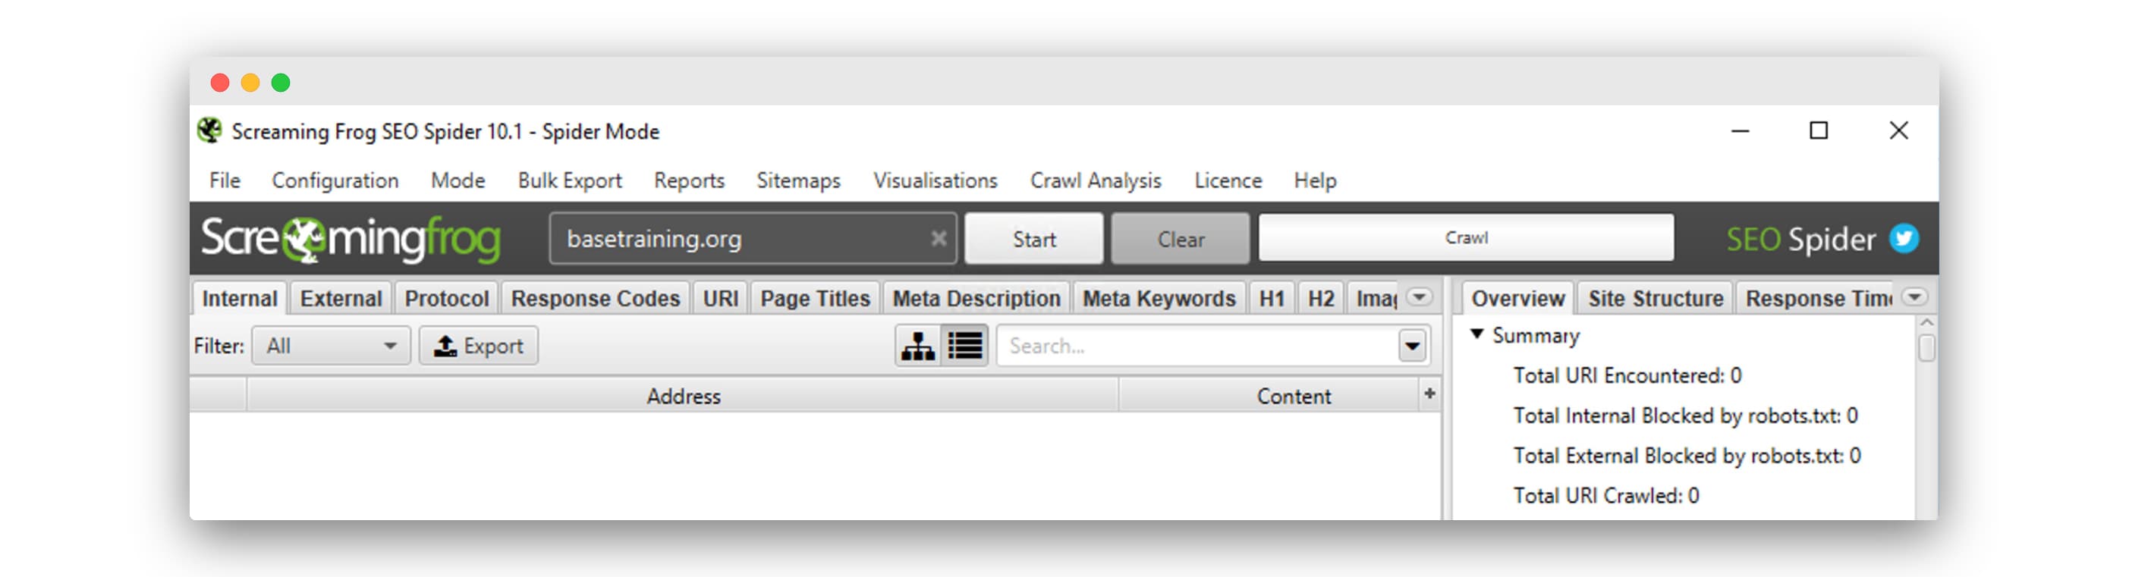
Task: Open the Sitemaps menu
Action: pos(798,180)
